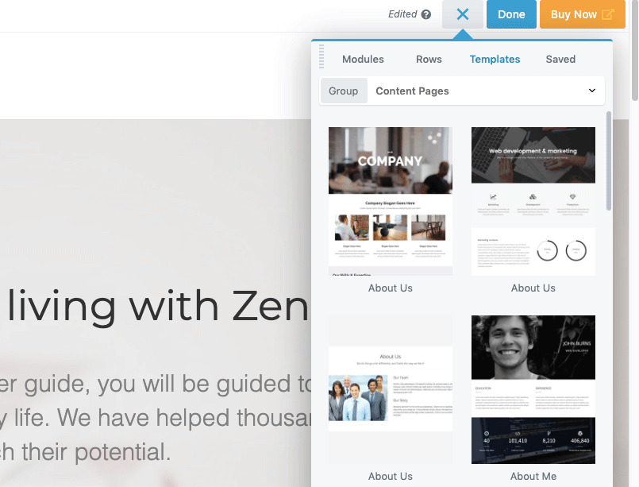This screenshot has width=639, height=487.
Task: Switch to the Modules tab
Action: click(x=363, y=59)
